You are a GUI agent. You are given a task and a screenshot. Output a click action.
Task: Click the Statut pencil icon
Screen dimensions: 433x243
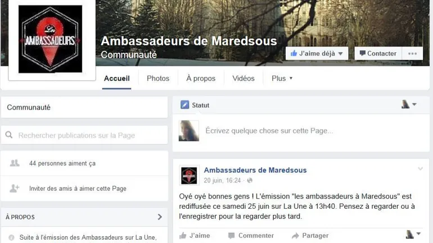click(185, 105)
